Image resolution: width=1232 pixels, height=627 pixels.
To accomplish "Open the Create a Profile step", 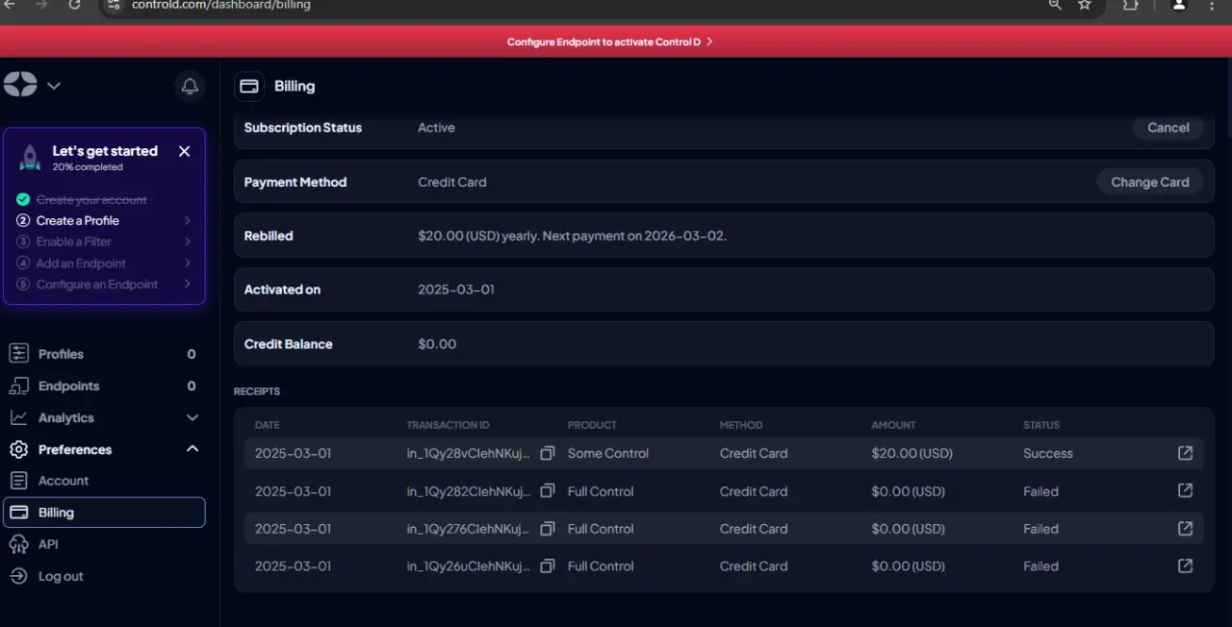I will pos(104,220).
